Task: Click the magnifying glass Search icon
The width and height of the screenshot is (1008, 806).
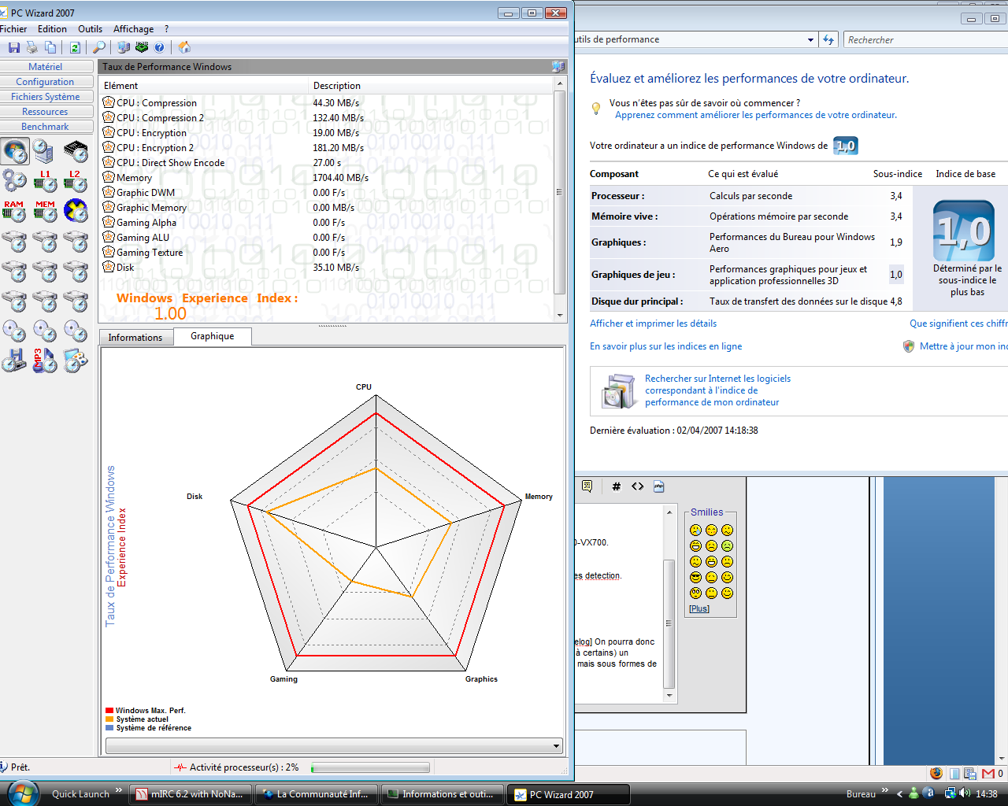Action: (x=99, y=47)
